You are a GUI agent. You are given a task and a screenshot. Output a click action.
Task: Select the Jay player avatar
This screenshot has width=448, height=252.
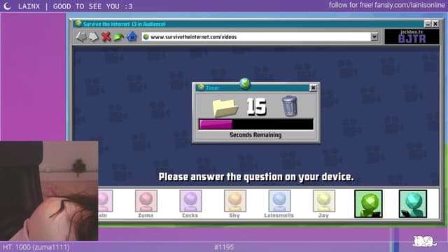324,201
